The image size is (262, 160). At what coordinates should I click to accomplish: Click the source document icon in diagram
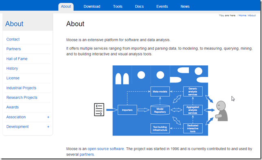click(x=99, y=110)
